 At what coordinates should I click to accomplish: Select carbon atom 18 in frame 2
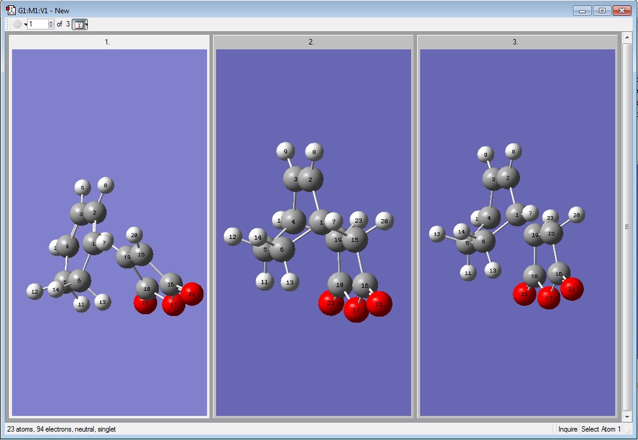point(339,285)
